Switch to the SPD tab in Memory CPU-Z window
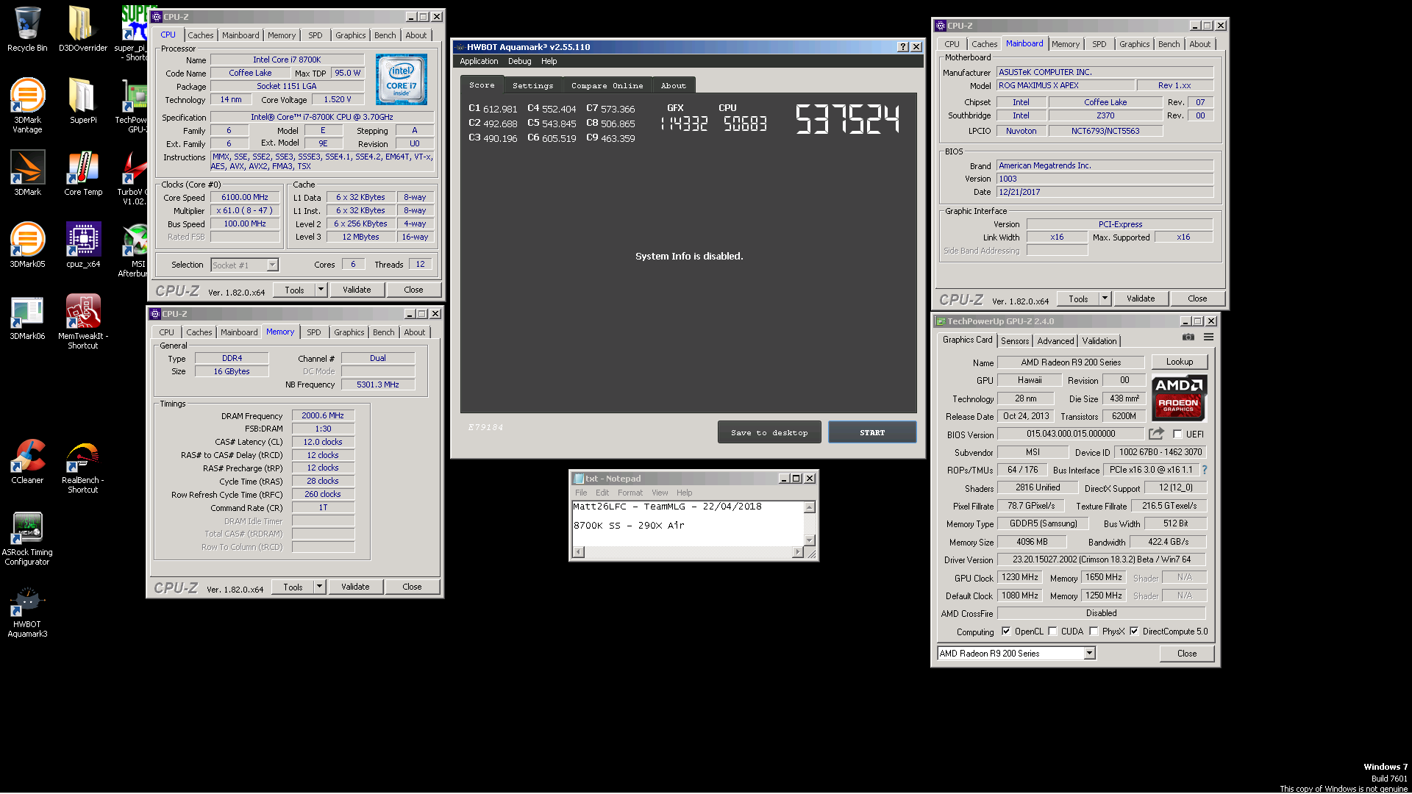 [x=314, y=332]
